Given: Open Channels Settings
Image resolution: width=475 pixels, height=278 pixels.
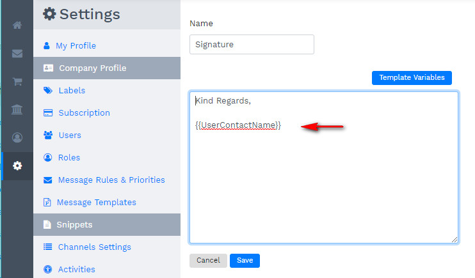Looking at the screenshot, I should pos(94,247).
